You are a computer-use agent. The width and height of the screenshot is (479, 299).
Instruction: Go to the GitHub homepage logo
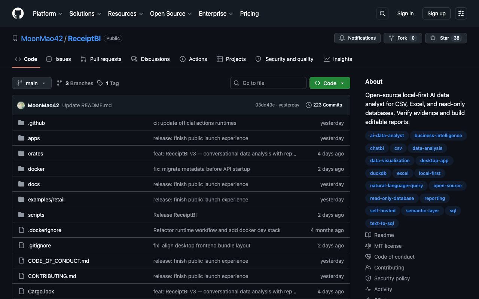pos(18,13)
